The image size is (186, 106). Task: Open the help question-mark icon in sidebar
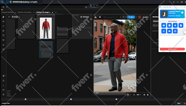4,81
